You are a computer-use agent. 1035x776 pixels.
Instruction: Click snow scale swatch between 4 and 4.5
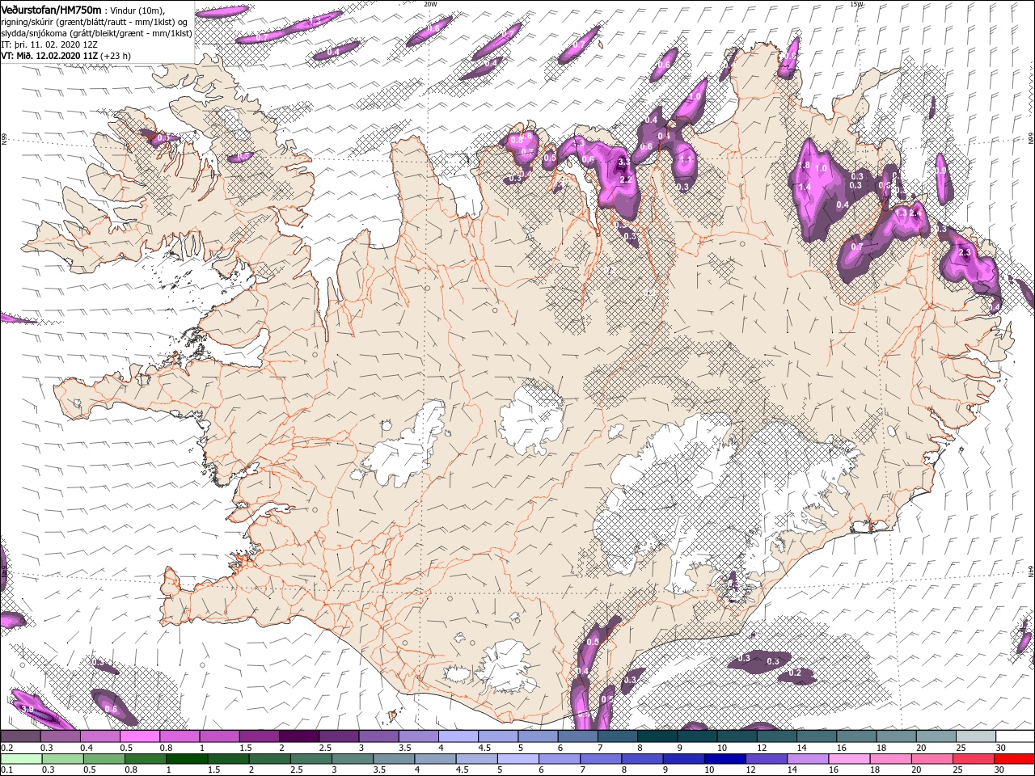pyautogui.click(x=458, y=736)
